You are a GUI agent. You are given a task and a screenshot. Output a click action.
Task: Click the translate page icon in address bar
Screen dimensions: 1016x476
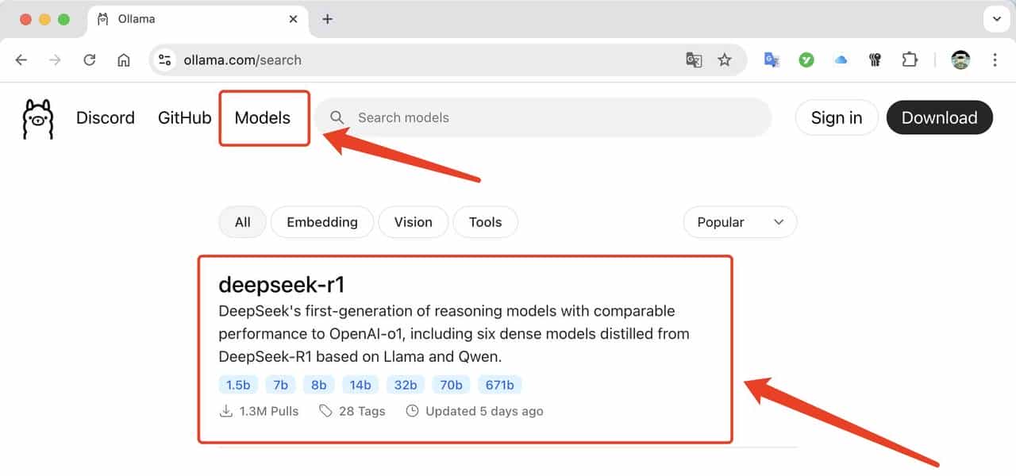[694, 60]
